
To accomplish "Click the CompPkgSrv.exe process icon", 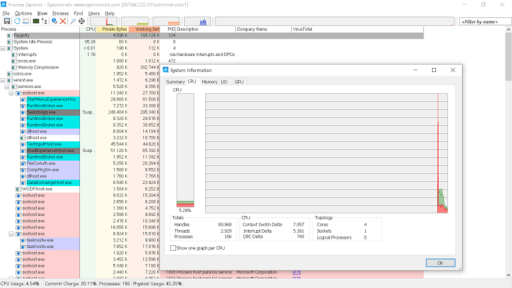I will click(23, 170).
